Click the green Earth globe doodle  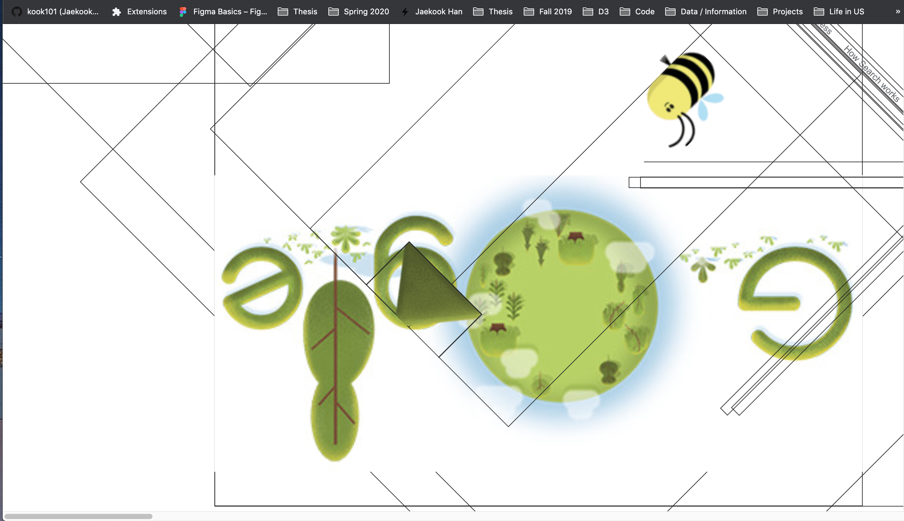pyautogui.click(x=562, y=306)
